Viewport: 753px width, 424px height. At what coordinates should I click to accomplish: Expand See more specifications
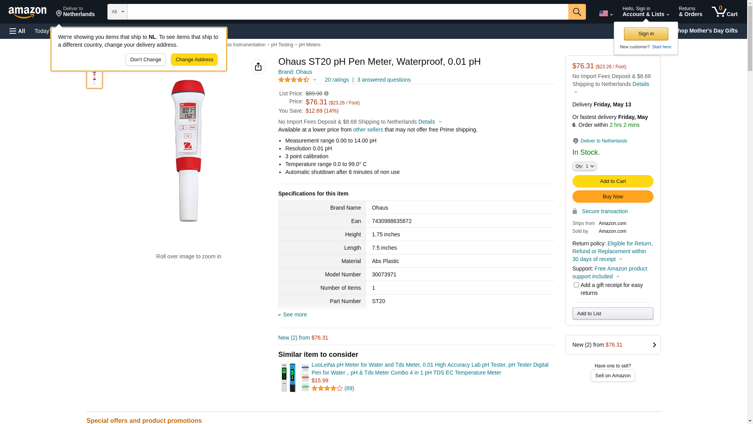click(295, 314)
